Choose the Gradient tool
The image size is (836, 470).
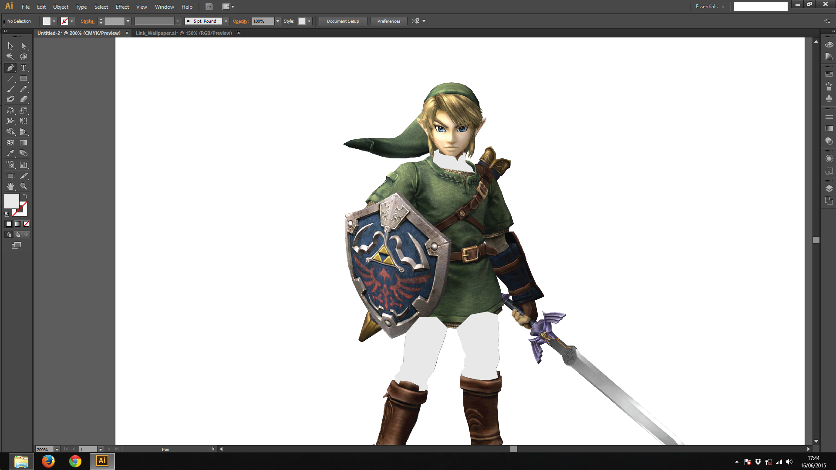24,143
